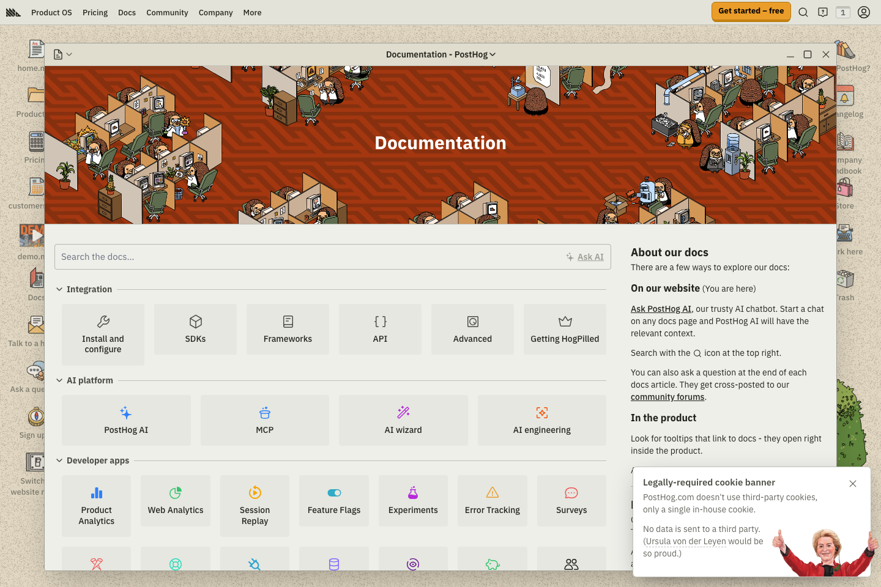Follow the Ask PostHog AI link

(660, 309)
